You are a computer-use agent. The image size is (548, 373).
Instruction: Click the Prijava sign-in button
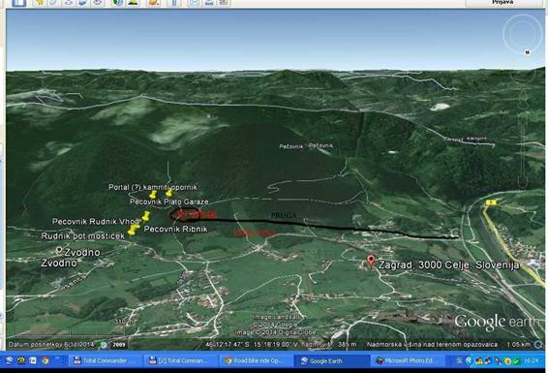point(502,3)
